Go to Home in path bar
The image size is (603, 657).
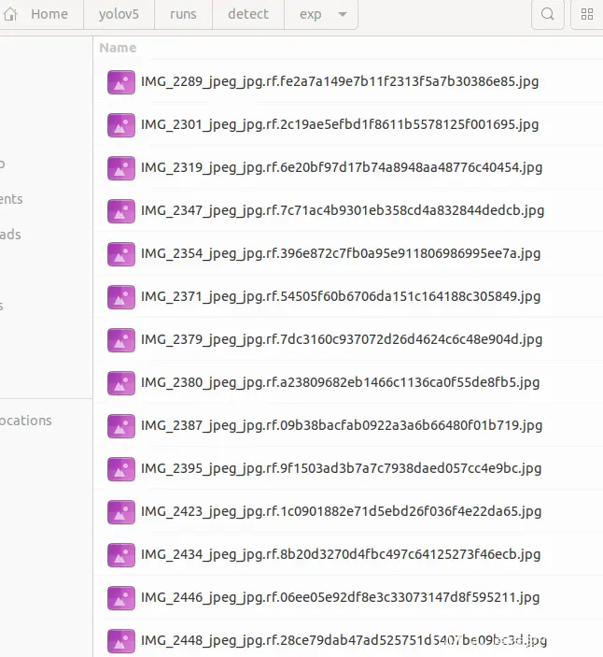click(49, 14)
